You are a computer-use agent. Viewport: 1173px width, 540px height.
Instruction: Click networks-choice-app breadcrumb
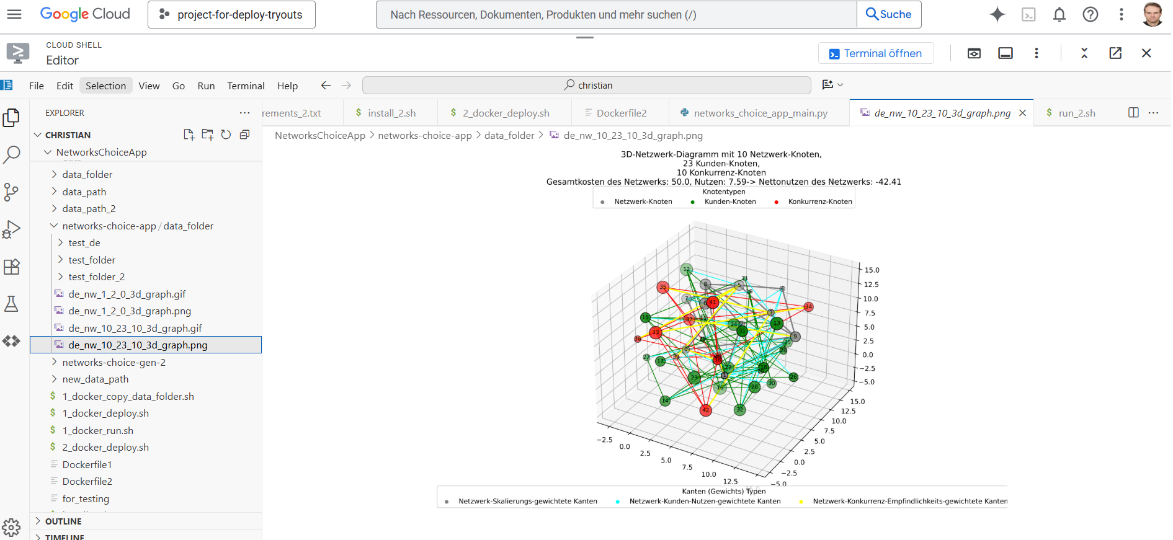(425, 135)
